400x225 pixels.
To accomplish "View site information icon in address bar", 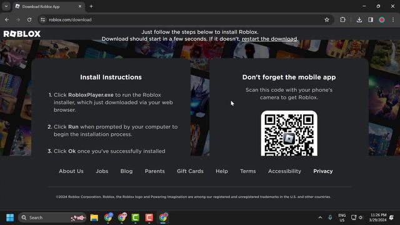I will (x=43, y=19).
